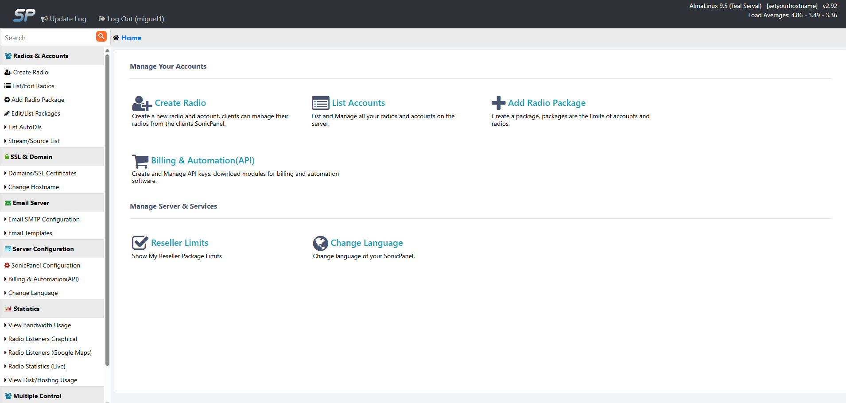This screenshot has width=846, height=403.
Task: Click the Email Server envelope icon
Action: point(8,203)
